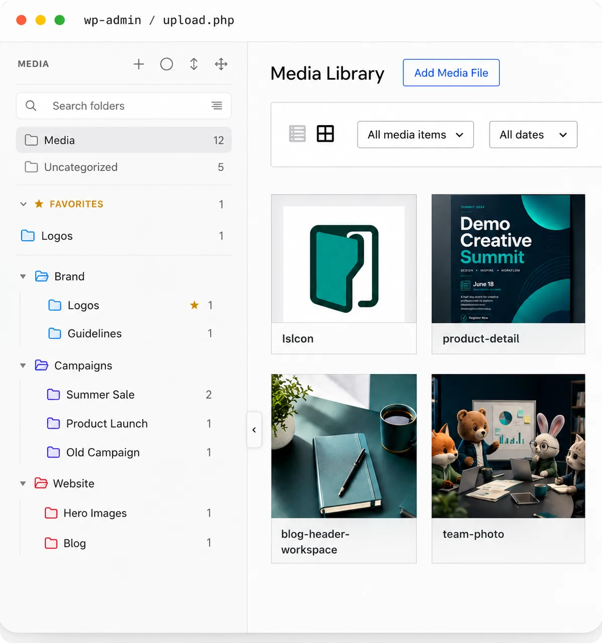Select the Website folder label
Viewport: 602px width, 643px height.
click(x=73, y=484)
